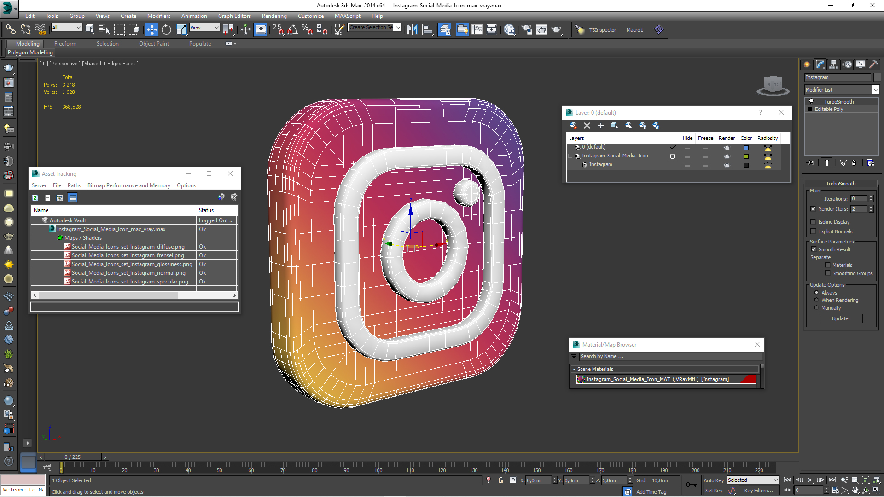Refresh the Asset Tracking list
The height and width of the screenshot is (497, 884).
click(35, 198)
